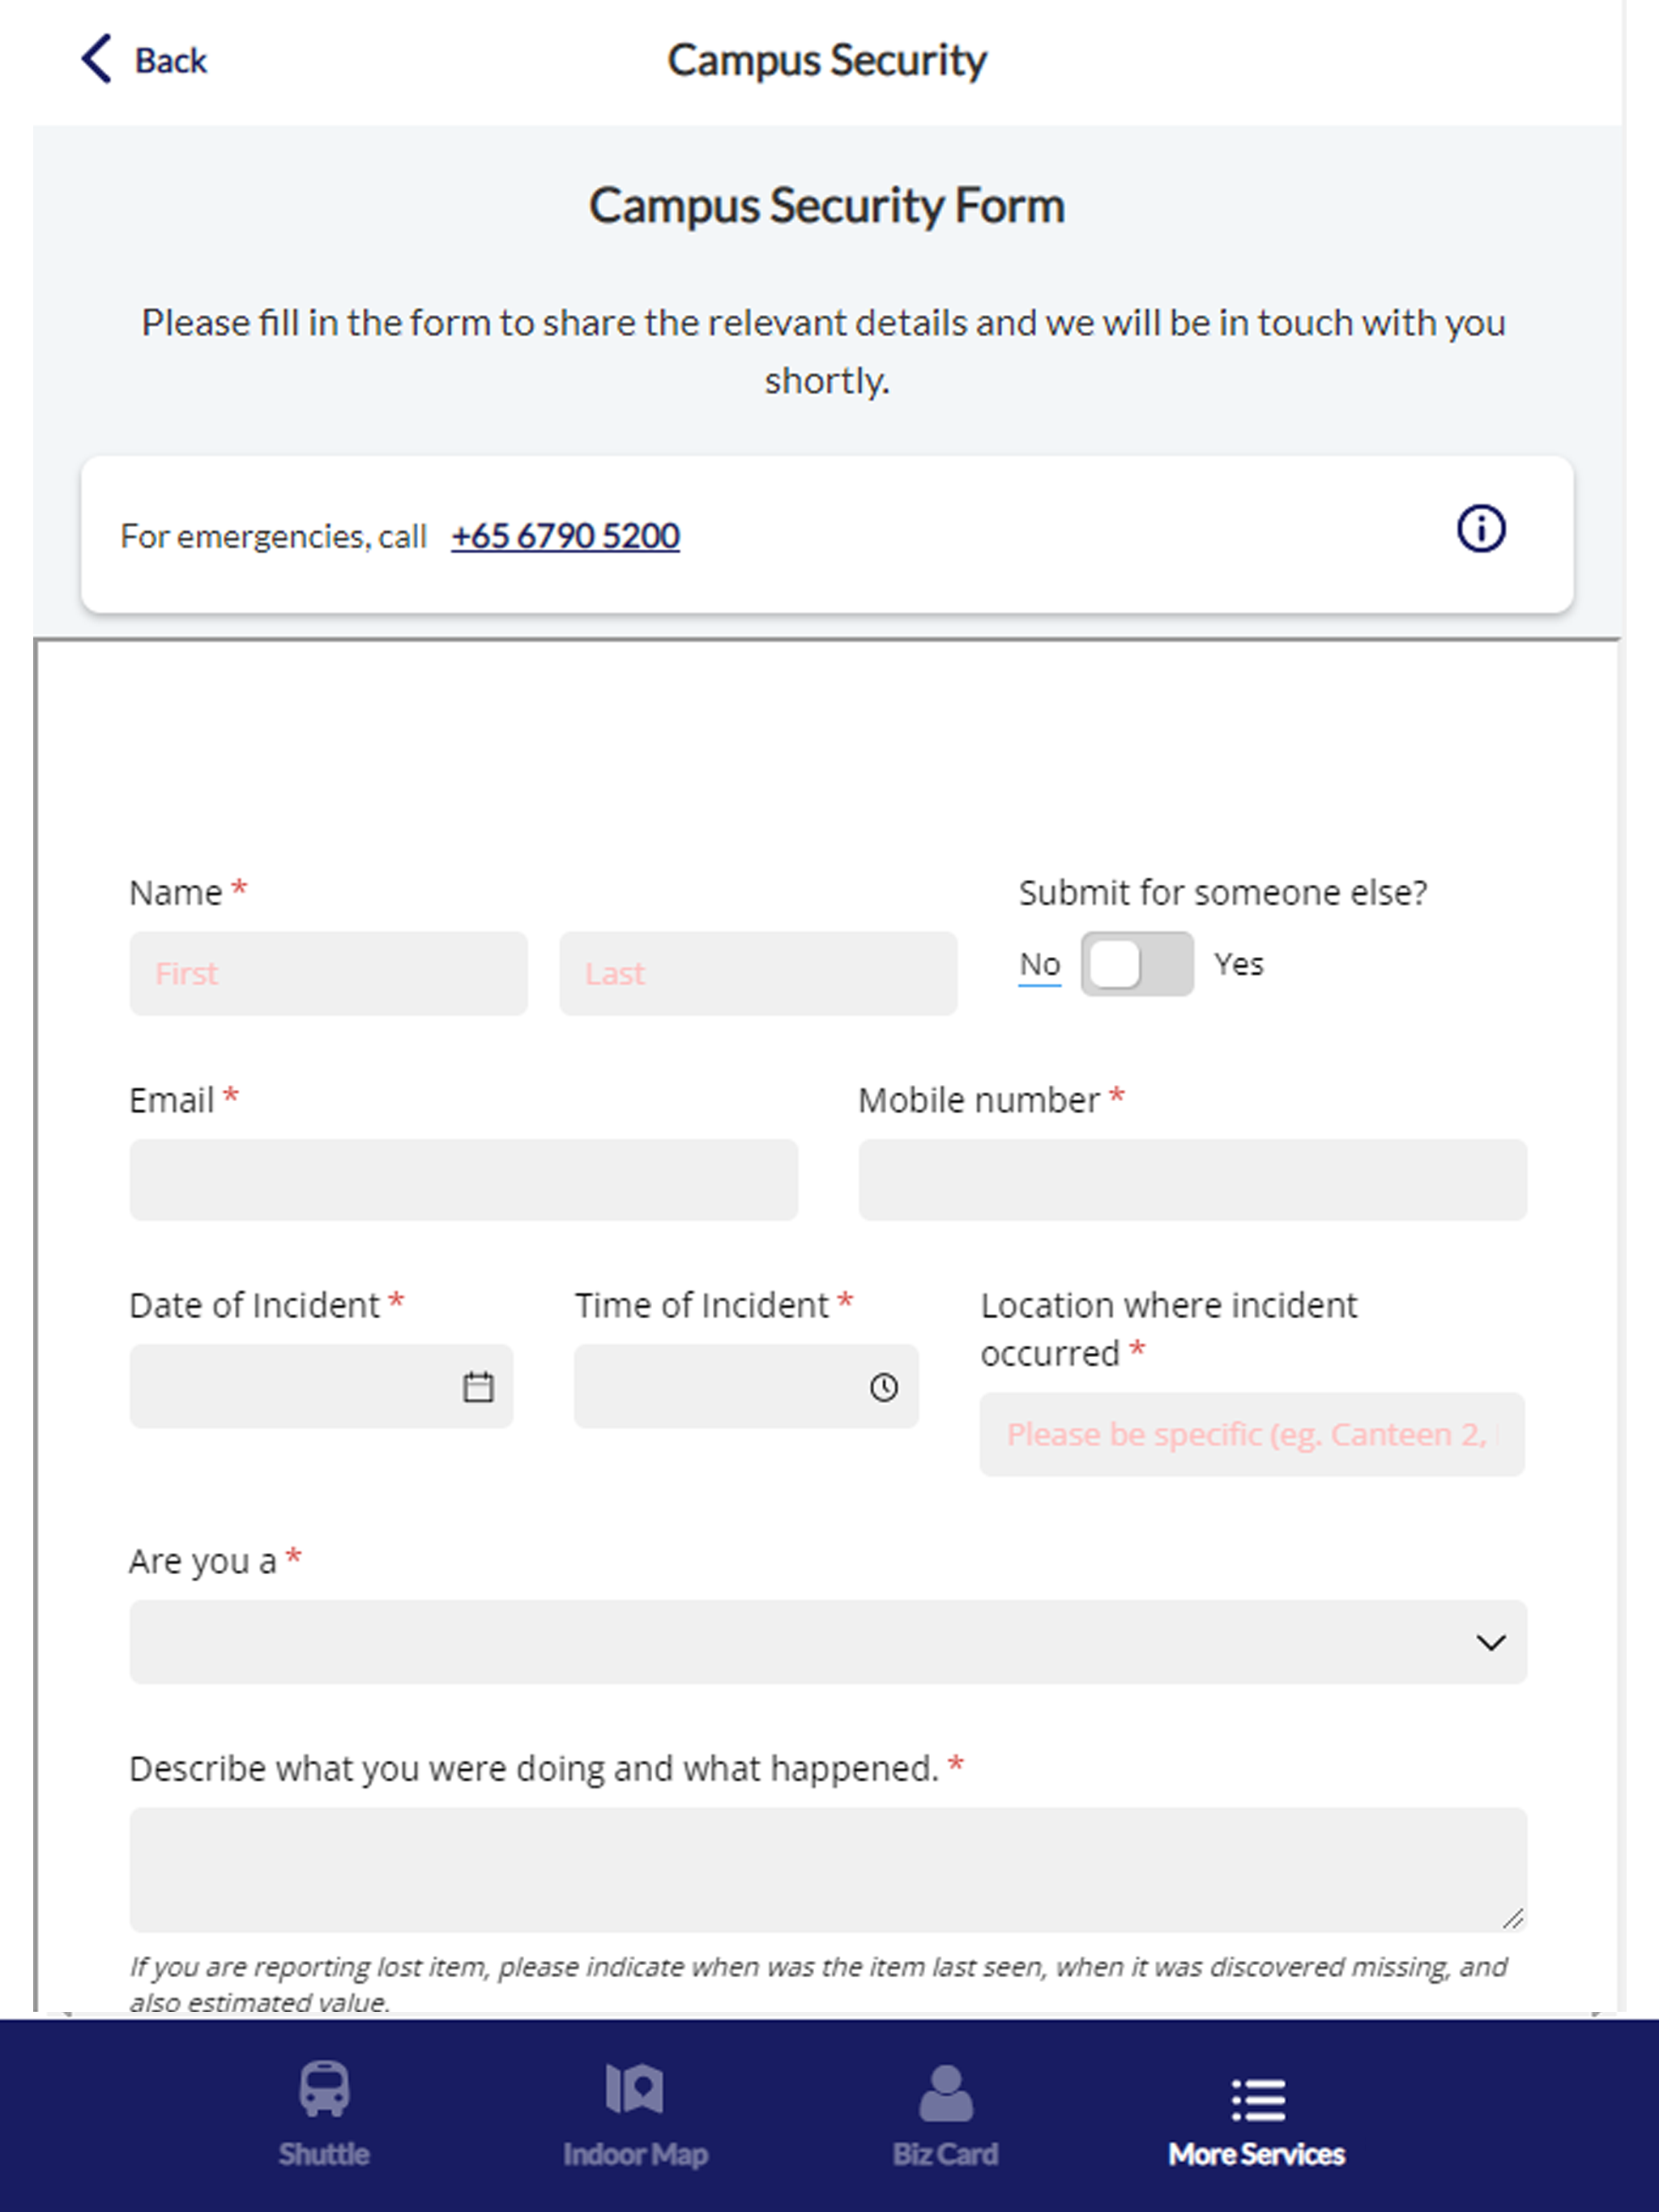Select the Yes option label
This screenshot has width=1659, height=2212.
click(x=1239, y=964)
